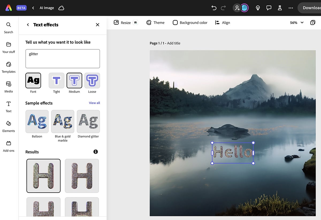Open the three-dot more options menu
This screenshot has width=321, height=220.
pos(291,8)
